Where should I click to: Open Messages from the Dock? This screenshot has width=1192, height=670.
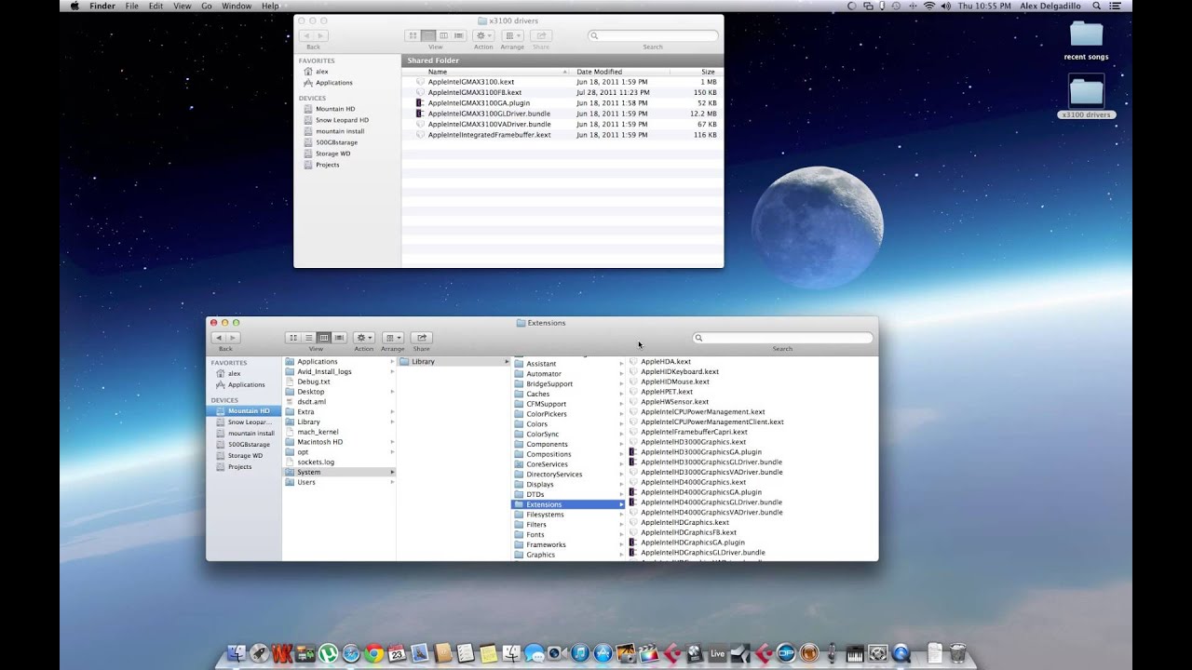(534, 653)
